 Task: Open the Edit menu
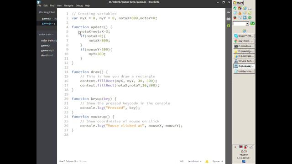coord(46,5)
